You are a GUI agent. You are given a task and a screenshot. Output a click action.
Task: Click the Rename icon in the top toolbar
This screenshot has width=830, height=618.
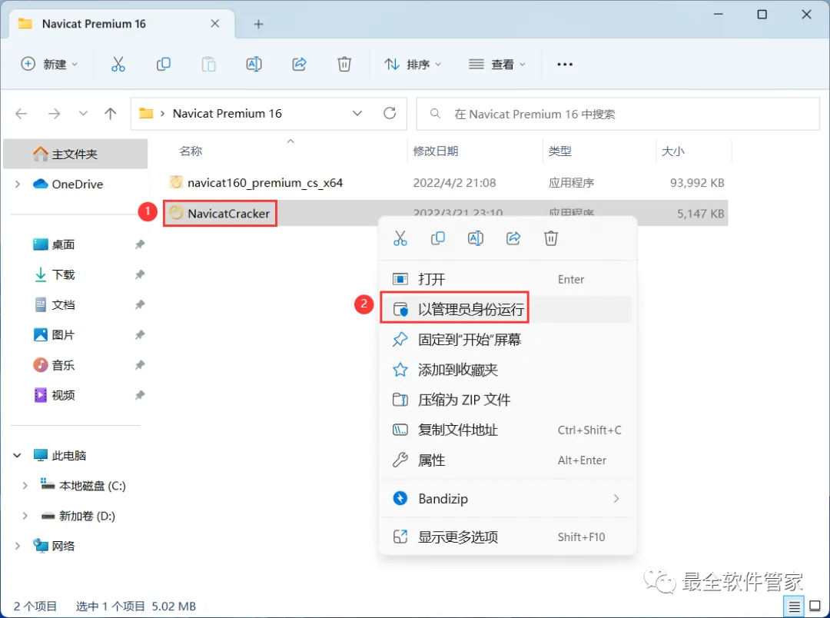pos(254,64)
